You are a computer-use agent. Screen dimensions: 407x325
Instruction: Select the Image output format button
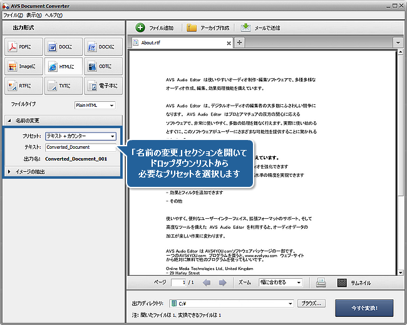click(x=24, y=66)
